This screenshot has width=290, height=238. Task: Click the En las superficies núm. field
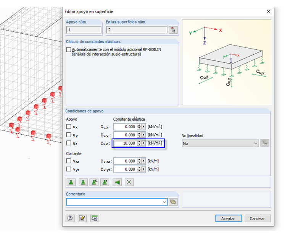pyautogui.click(x=137, y=30)
